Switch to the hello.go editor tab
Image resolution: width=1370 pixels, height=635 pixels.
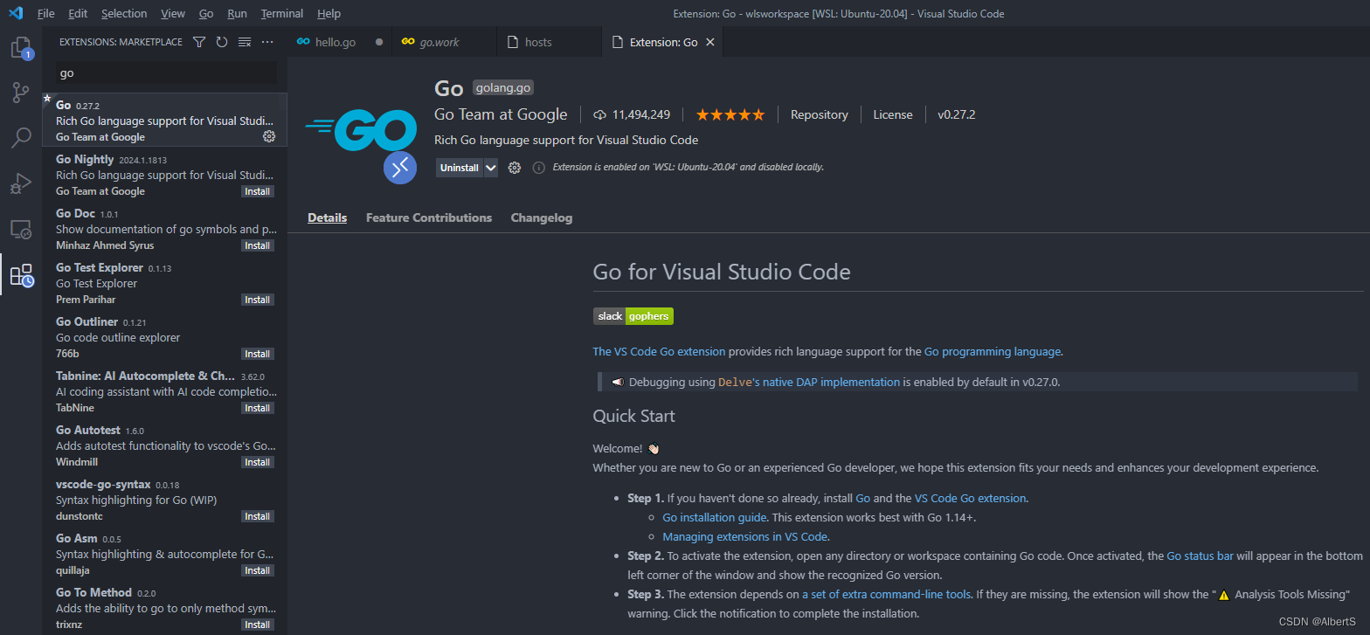point(339,42)
